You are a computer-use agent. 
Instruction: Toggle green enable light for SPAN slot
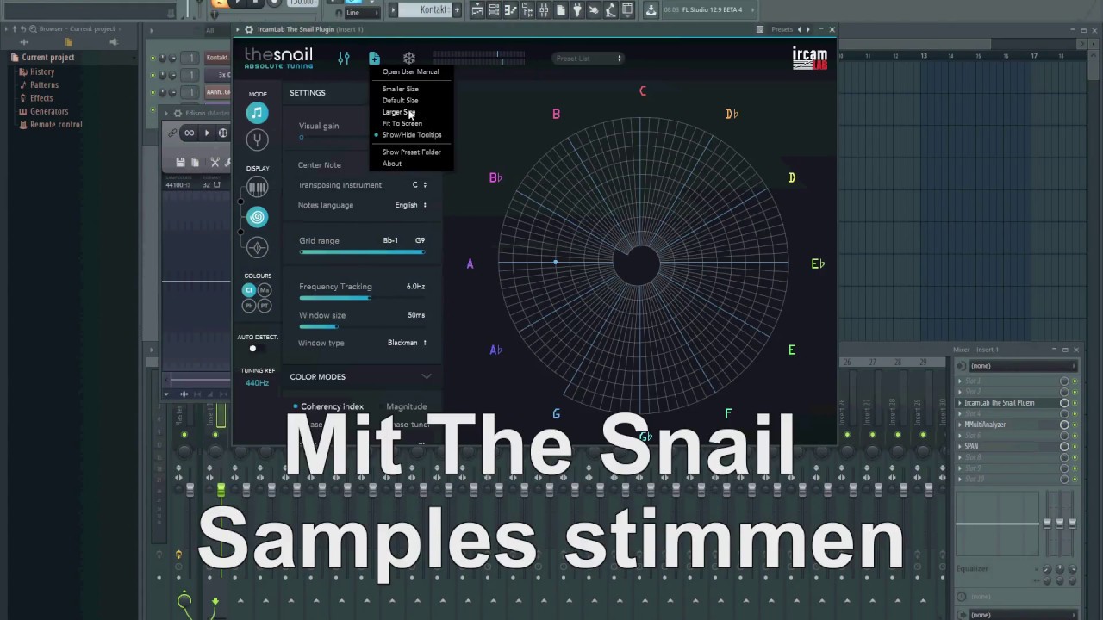[1075, 447]
